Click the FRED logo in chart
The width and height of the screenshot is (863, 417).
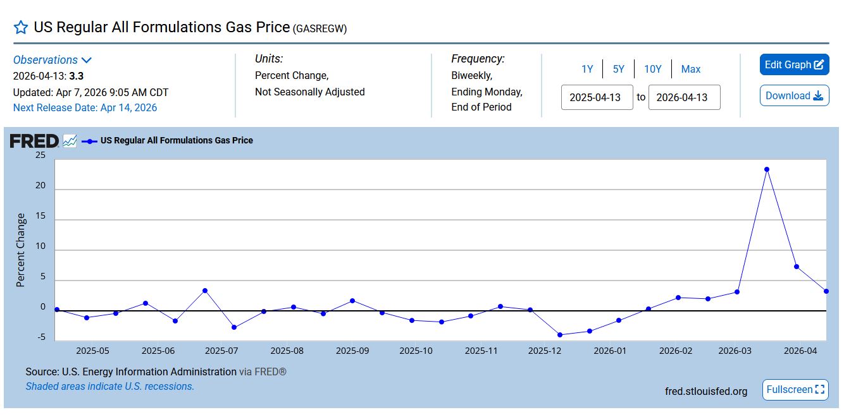click(x=34, y=141)
